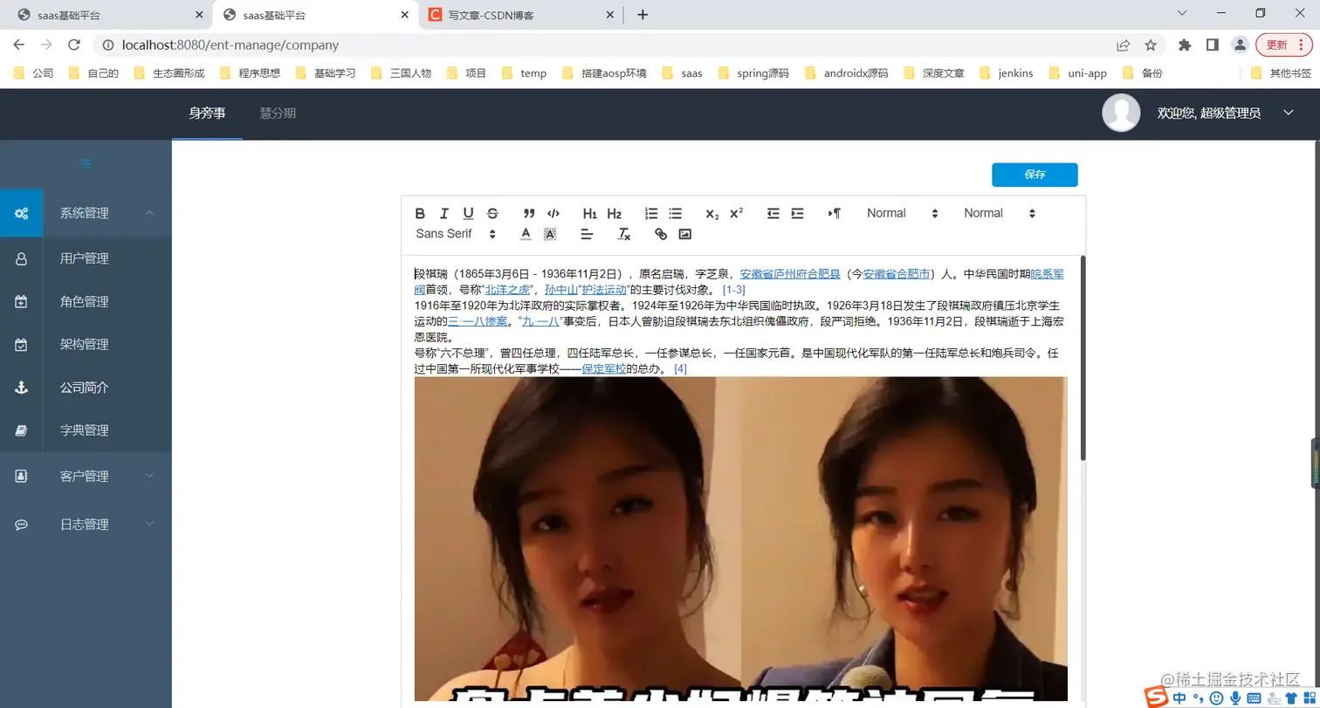Follow the 护法运动 link
The height and width of the screenshot is (708, 1320).
(606, 289)
